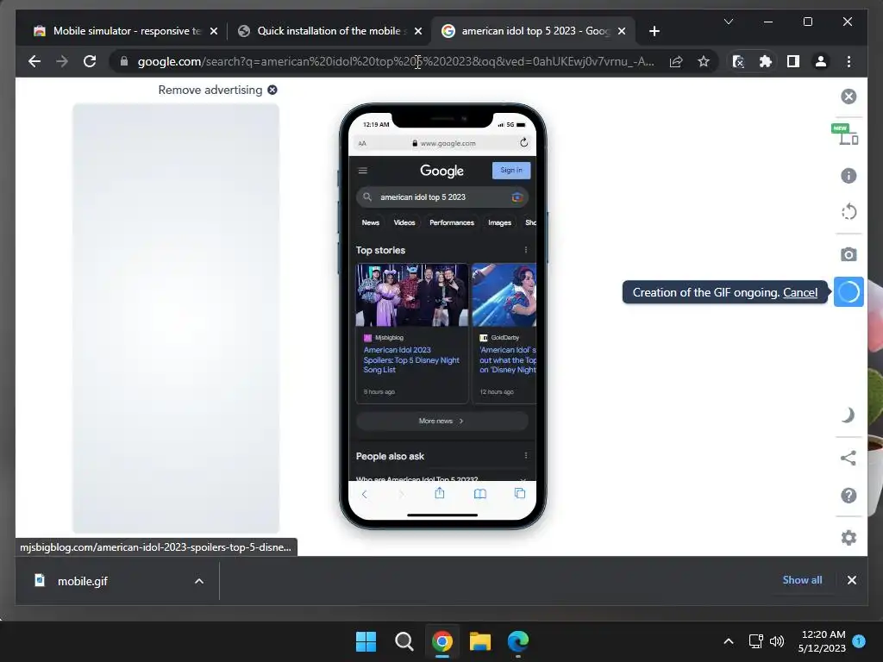This screenshot has width=883, height=662.
Task: Open Google Lens camera icon in search box
Action: (x=517, y=197)
